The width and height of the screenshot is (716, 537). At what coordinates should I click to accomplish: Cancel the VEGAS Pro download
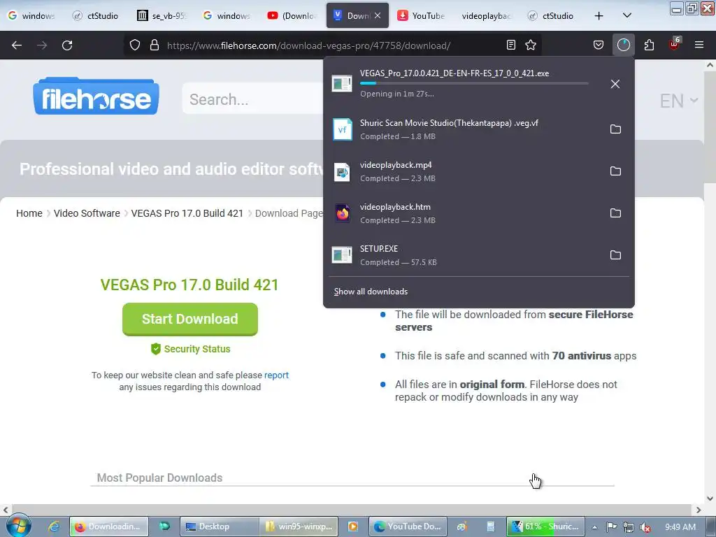[615, 84]
